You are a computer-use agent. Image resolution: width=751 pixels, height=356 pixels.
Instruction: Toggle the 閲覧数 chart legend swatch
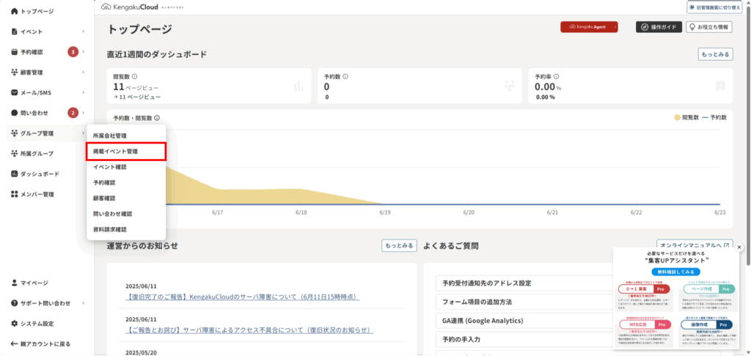(676, 117)
